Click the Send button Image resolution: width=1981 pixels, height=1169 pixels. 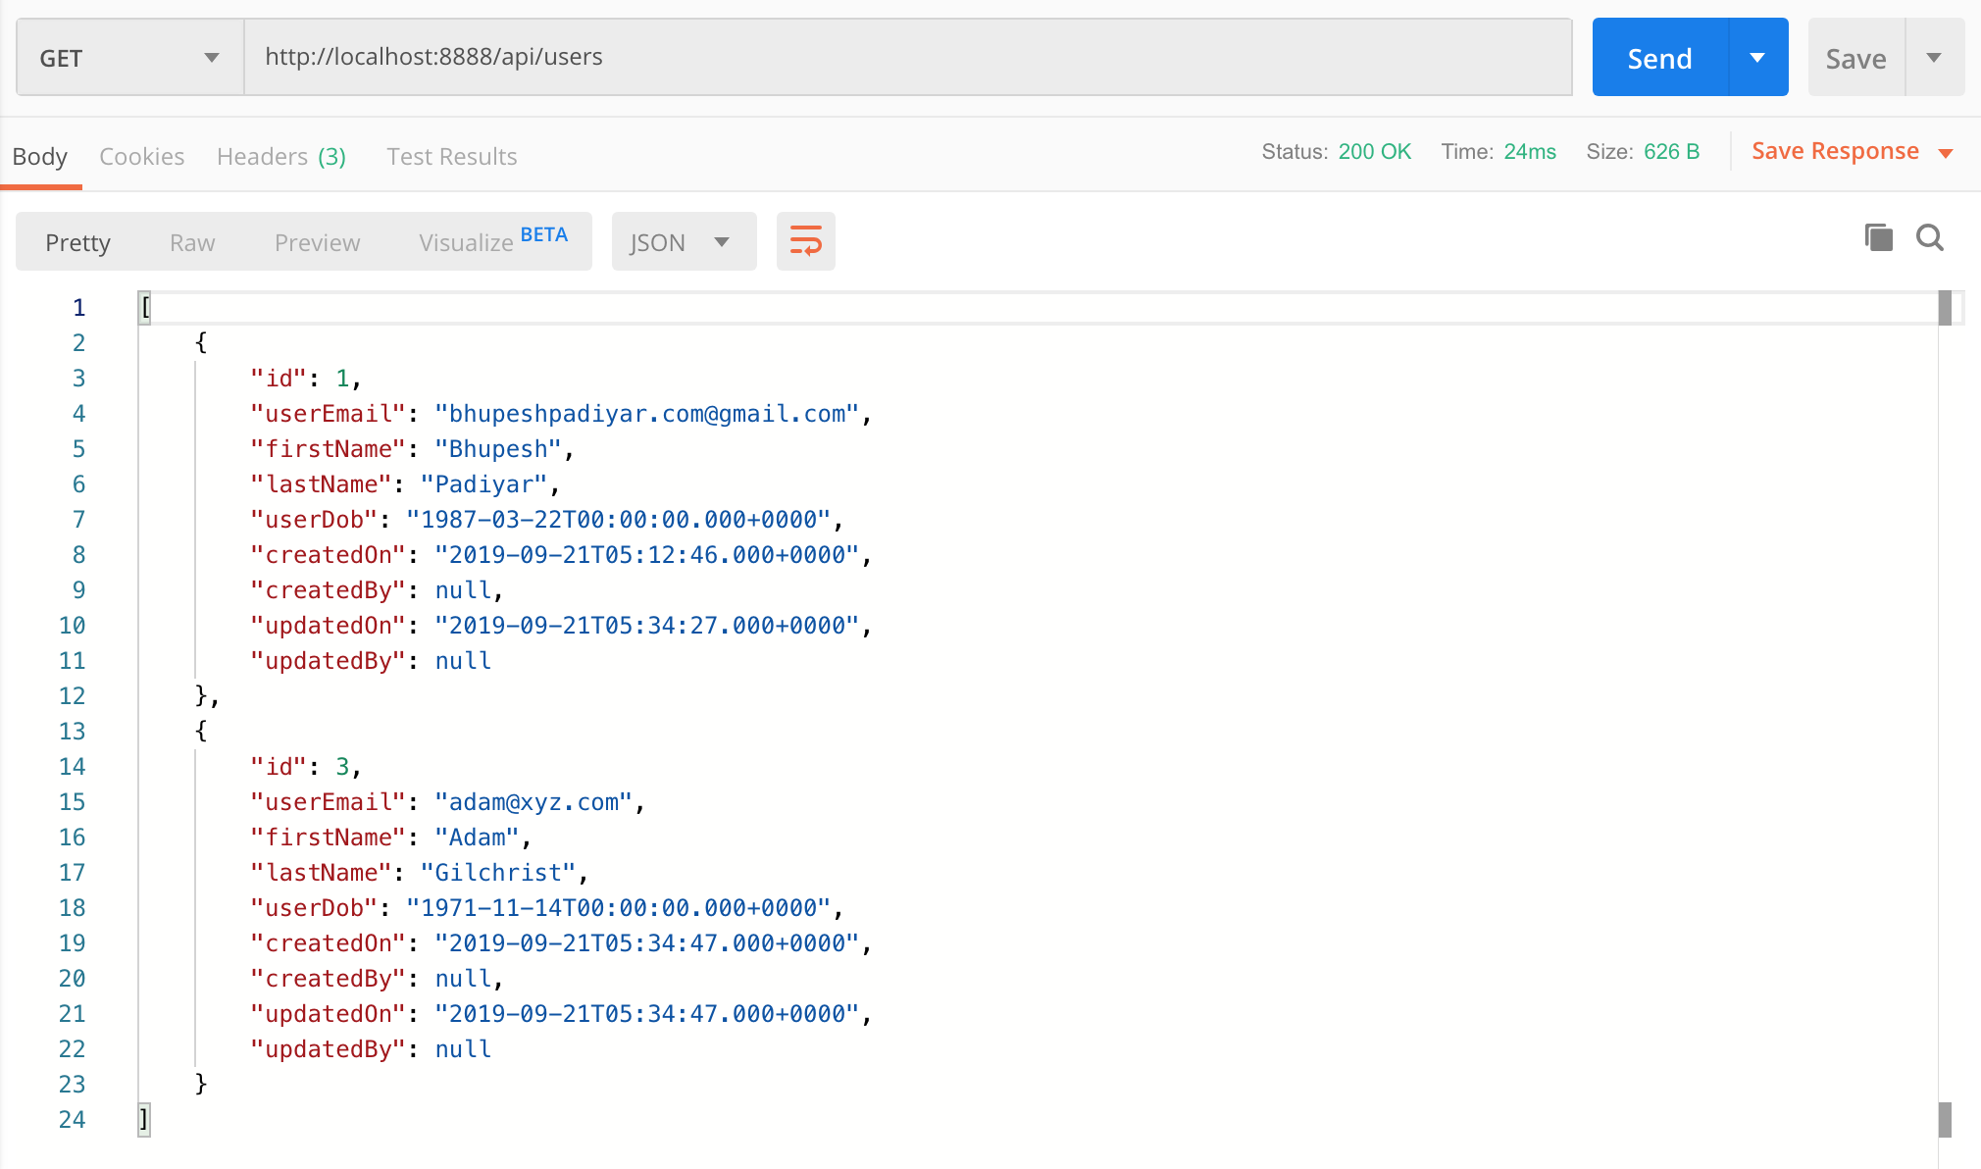click(1659, 58)
